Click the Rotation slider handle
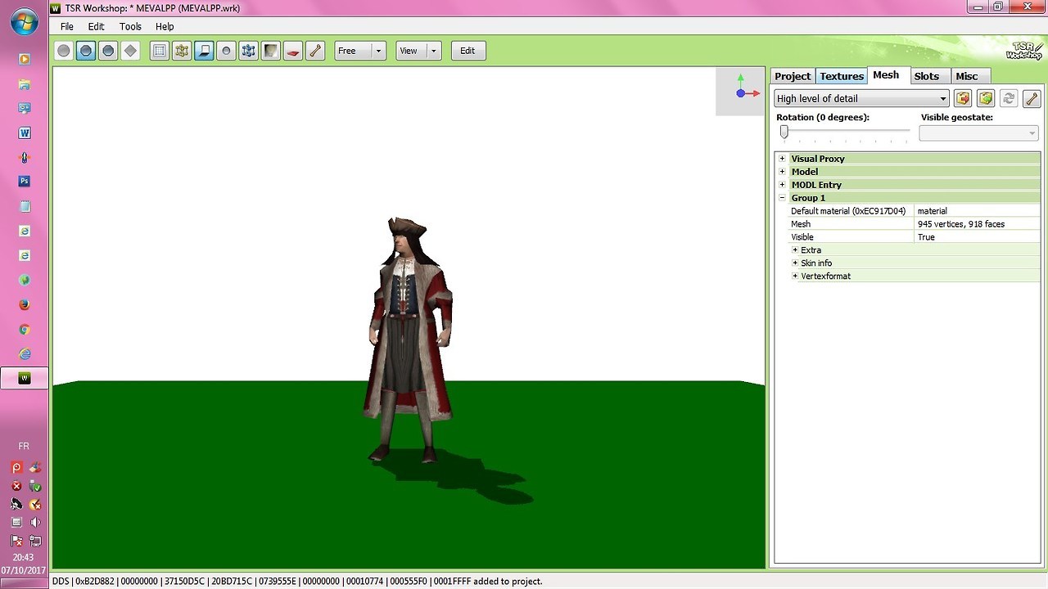The width and height of the screenshot is (1048, 589). tap(784, 132)
